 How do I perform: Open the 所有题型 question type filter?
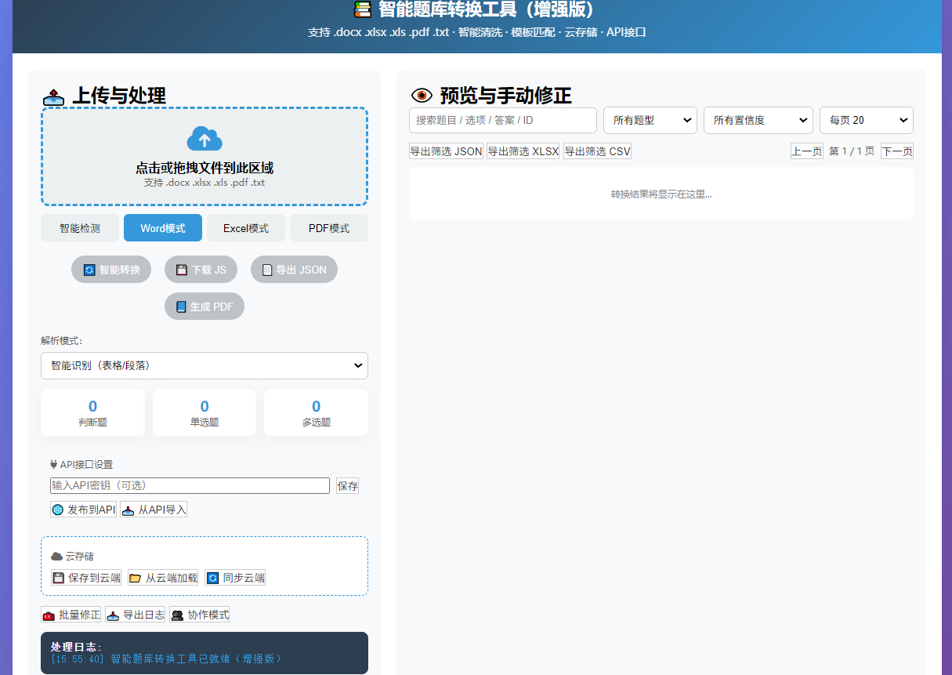tap(649, 120)
